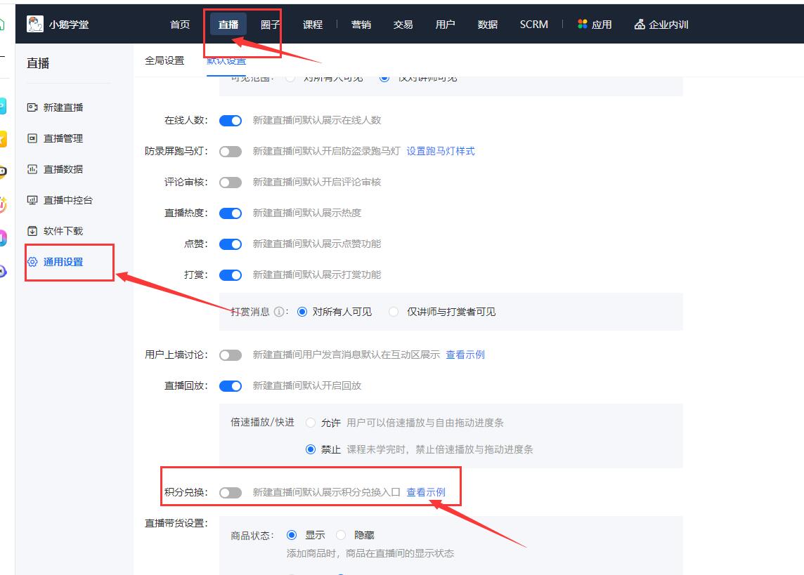Choose 隐藏 for 商品状态
The height and width of the screenshot is (575, 804).
pos(341,534)
